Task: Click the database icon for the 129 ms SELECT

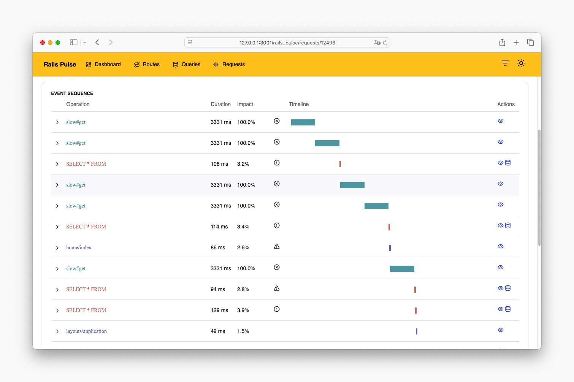Action: pyautogui.click(x=508, y=309)
